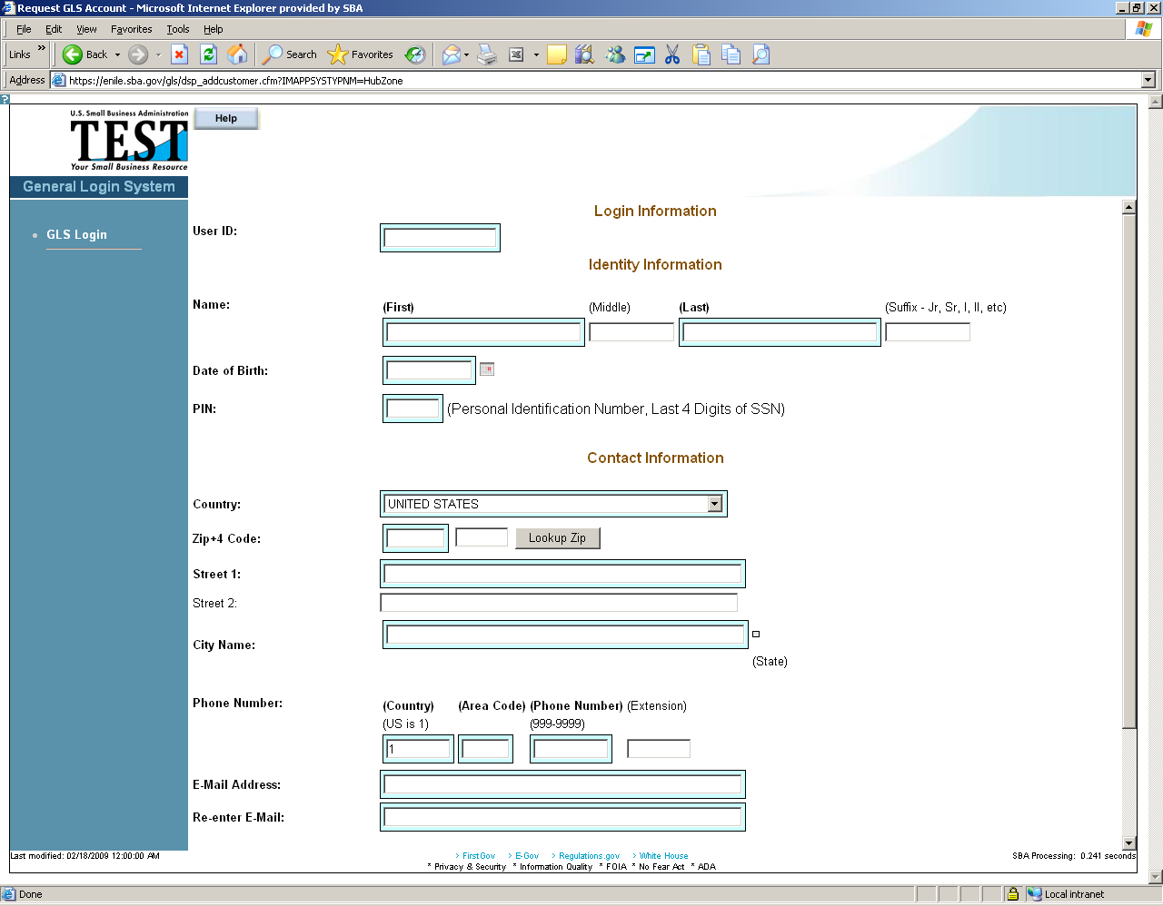Image resolution: width=1163 pixels, height=906 pixels.
Task: Focus the E-Mail Address input field
Action: click(x=562, y=784)
